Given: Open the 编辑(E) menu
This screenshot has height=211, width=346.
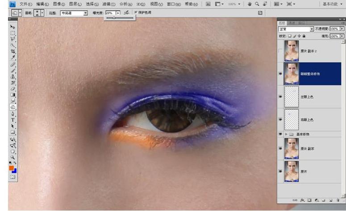Looking at the screenshot, I should 42,4.
